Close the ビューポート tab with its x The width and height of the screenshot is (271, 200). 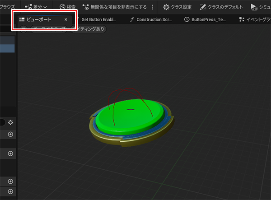pos(66,20)
